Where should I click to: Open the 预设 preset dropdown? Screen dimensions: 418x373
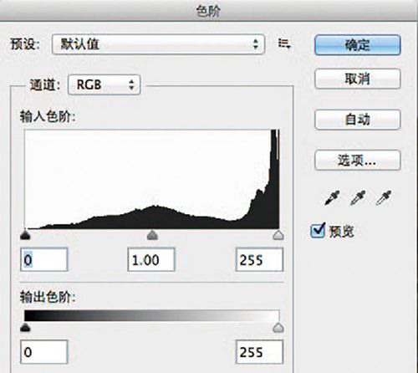click(158, 44)
